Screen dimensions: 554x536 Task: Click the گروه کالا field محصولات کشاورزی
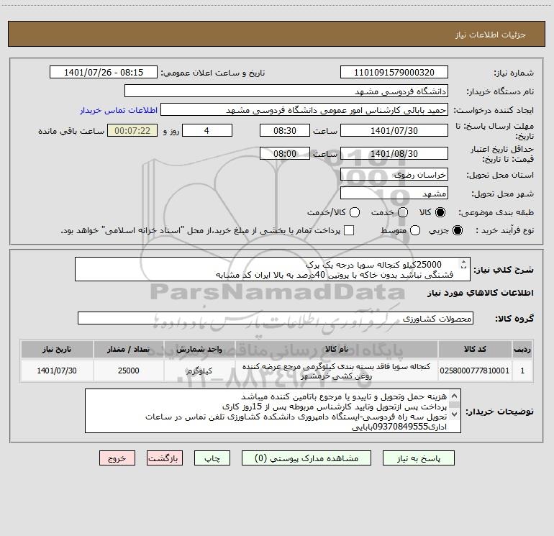(x=276, y=318)
